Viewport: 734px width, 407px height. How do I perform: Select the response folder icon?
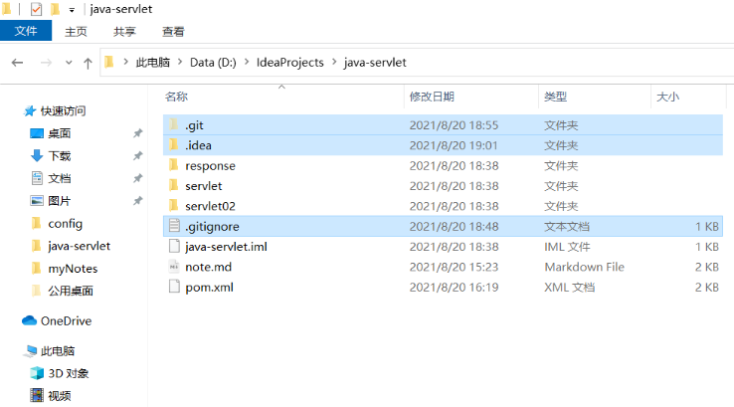coord(174,165)
